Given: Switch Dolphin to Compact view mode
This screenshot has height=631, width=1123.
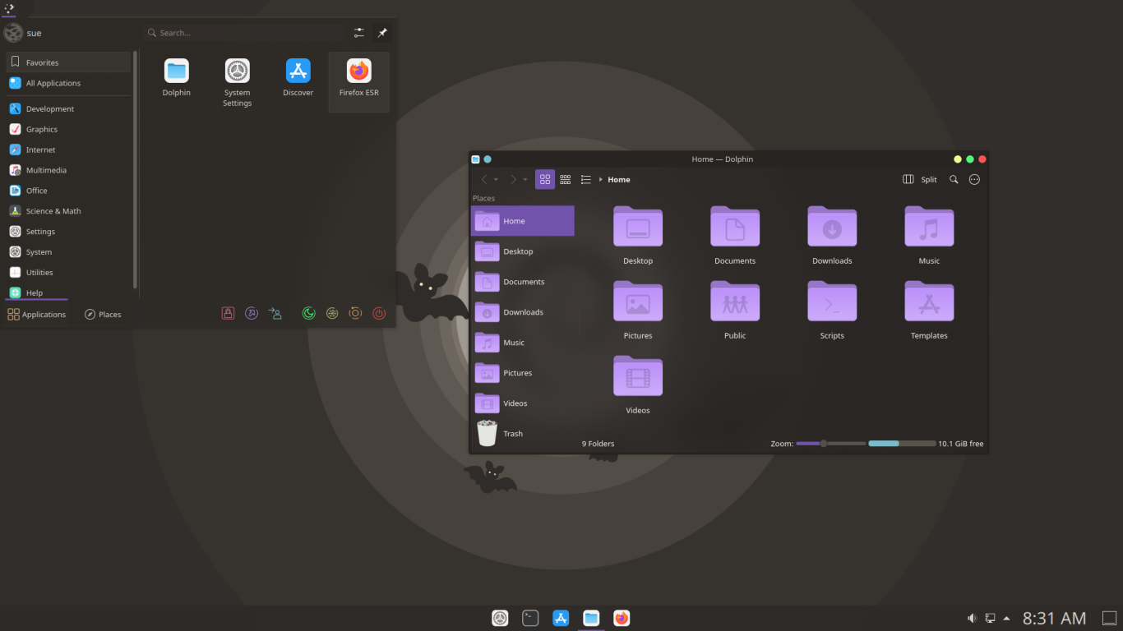Looking at the screenshot, I should coord(566,180).
